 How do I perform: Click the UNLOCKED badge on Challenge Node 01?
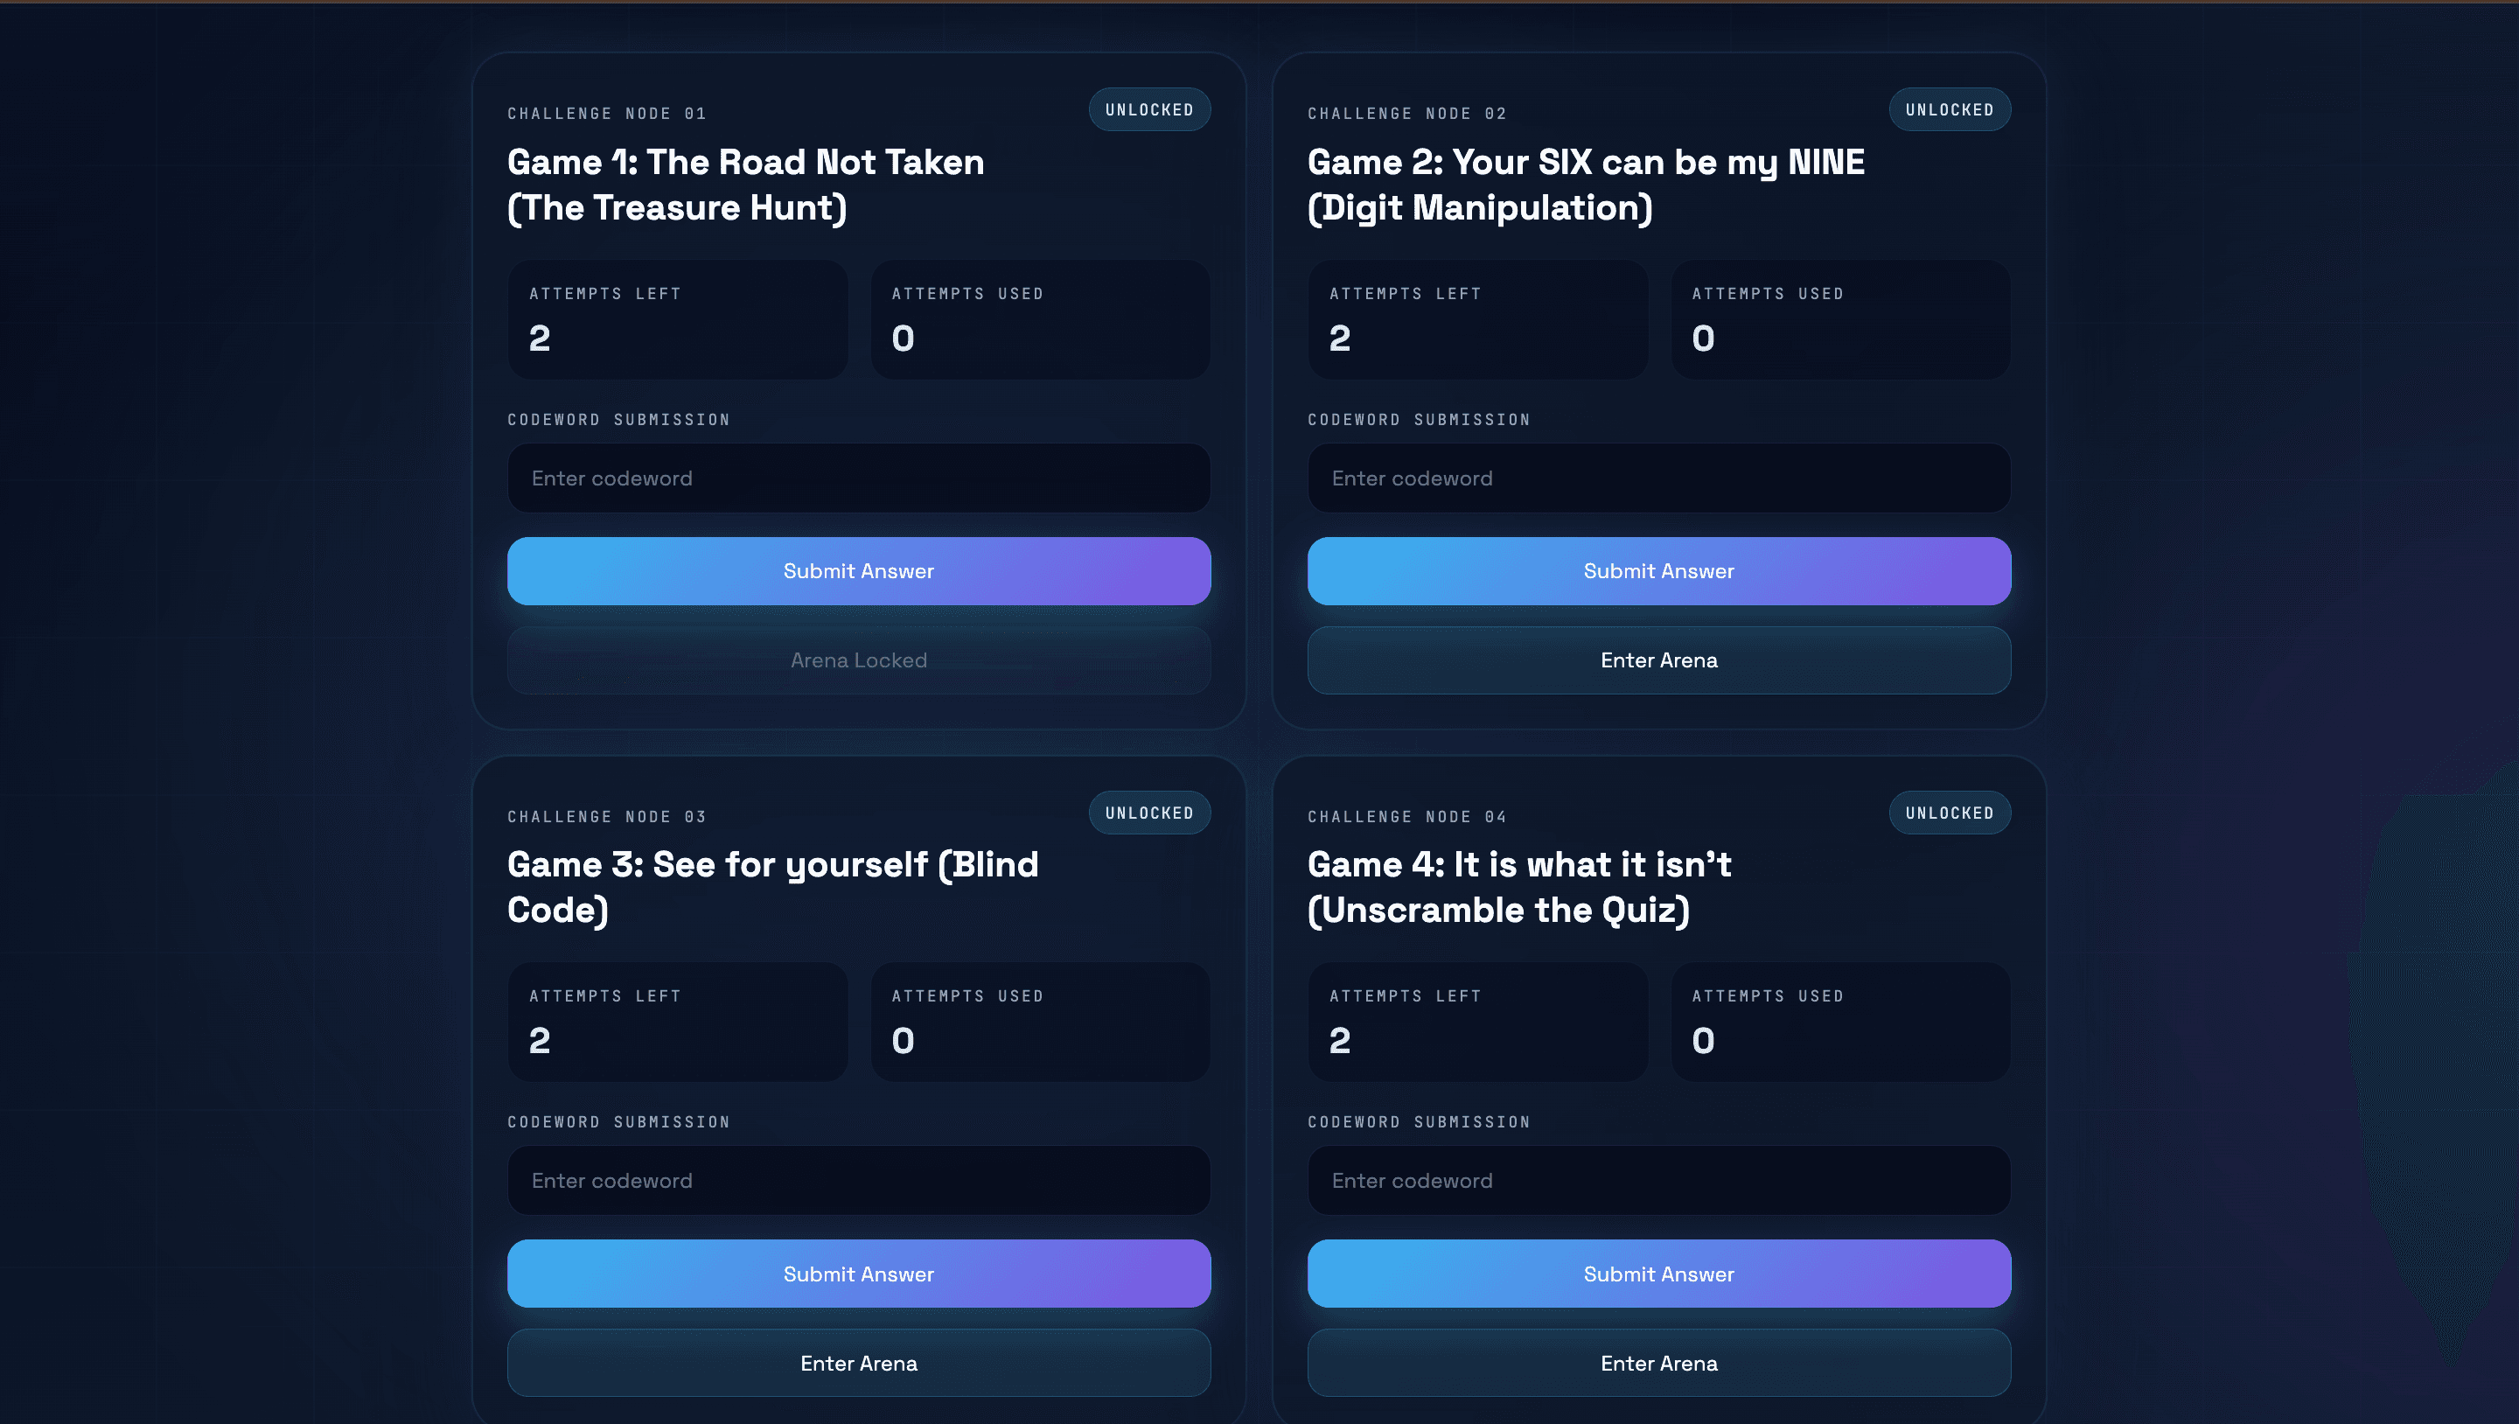(x=1149, y=108)
